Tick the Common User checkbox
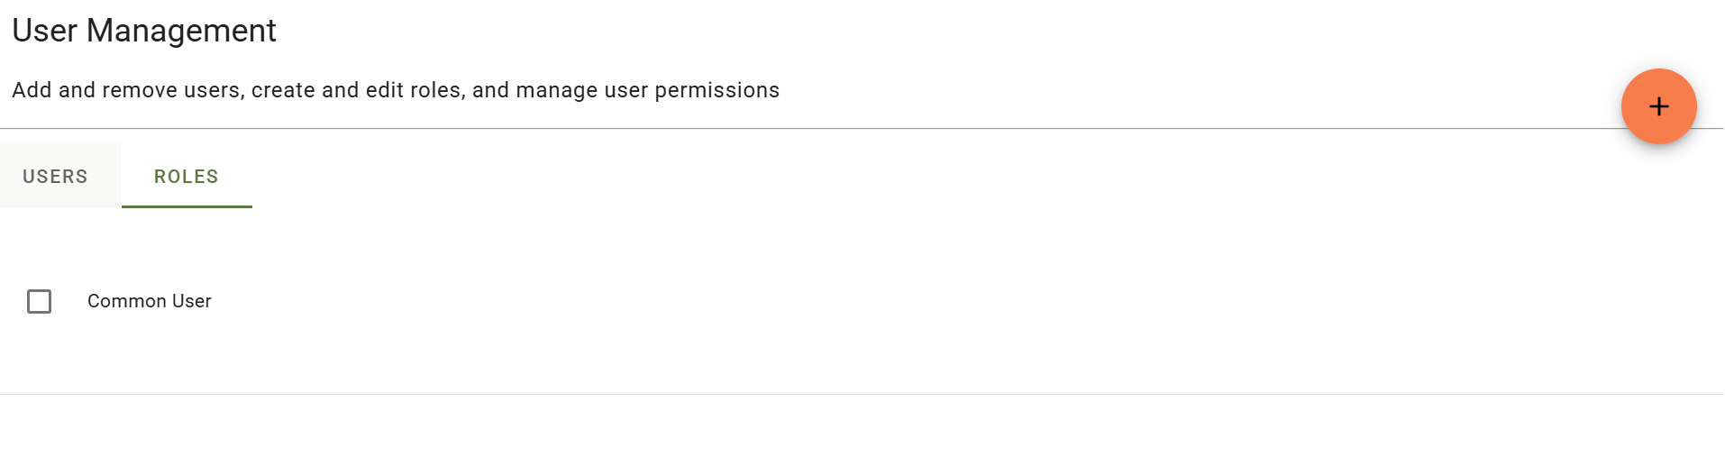 [x=39, y=301]
